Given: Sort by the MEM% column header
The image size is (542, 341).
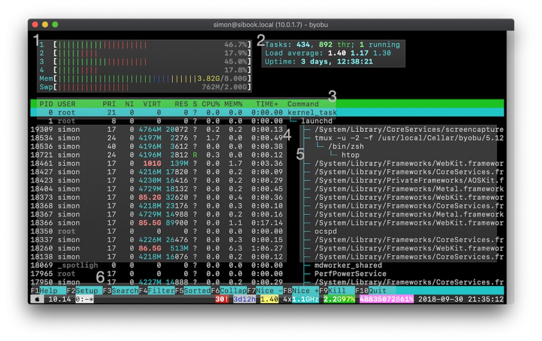Looking at the screenshot, I should (233, 104).
